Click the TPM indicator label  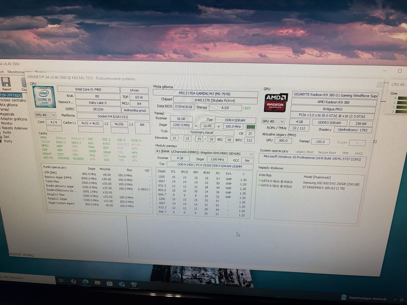345,153
